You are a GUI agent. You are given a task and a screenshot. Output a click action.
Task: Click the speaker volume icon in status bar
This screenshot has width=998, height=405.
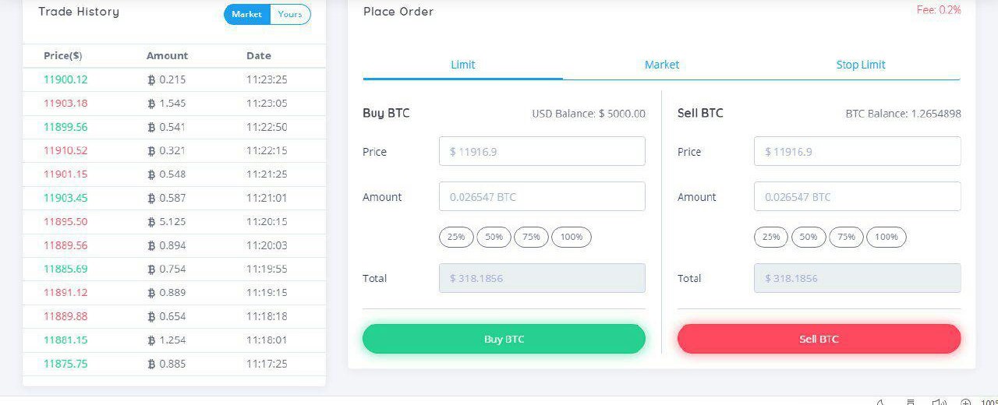938,402
